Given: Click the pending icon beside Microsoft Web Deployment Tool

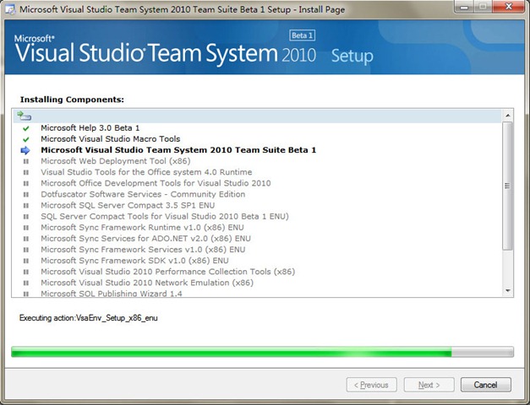Looking at the screenshot, I should click(25, 161).
